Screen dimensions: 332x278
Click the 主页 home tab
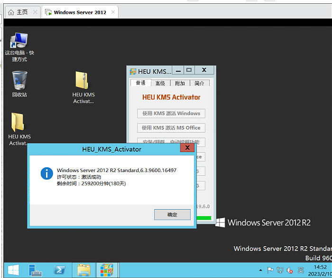(x=18, y=12)
